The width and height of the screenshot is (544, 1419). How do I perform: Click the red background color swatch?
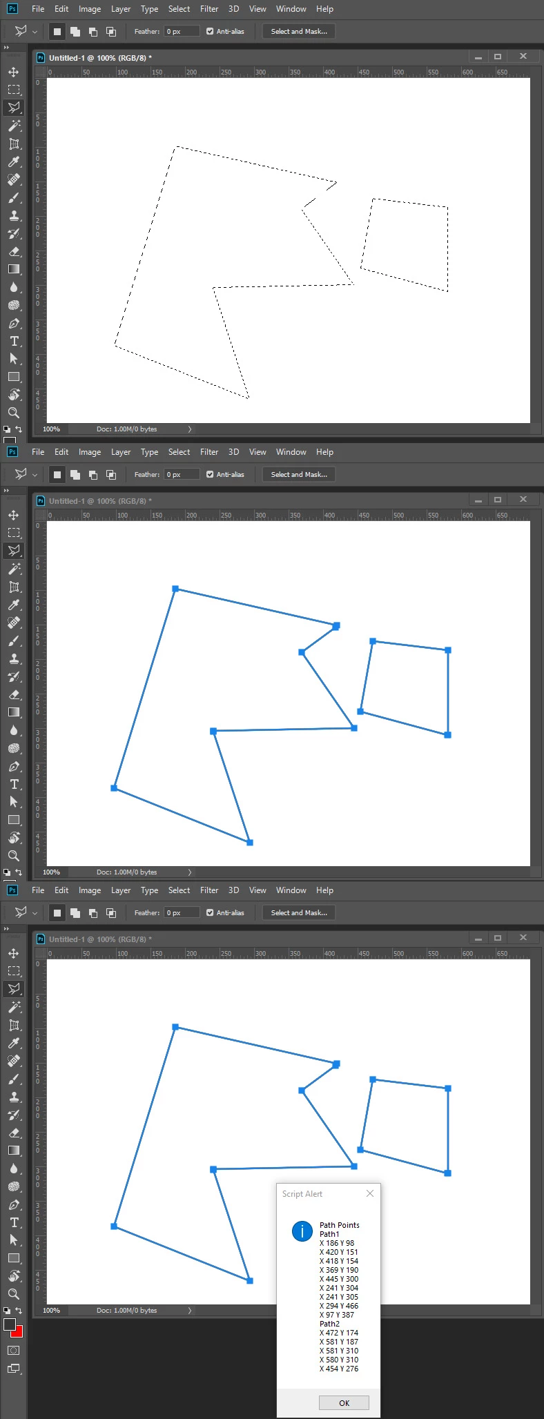(x=19, y=1332)
